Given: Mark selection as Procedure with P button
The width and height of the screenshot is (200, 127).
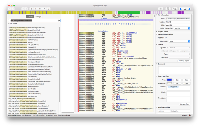Looking at the screenshot, I should pos(44,9).
